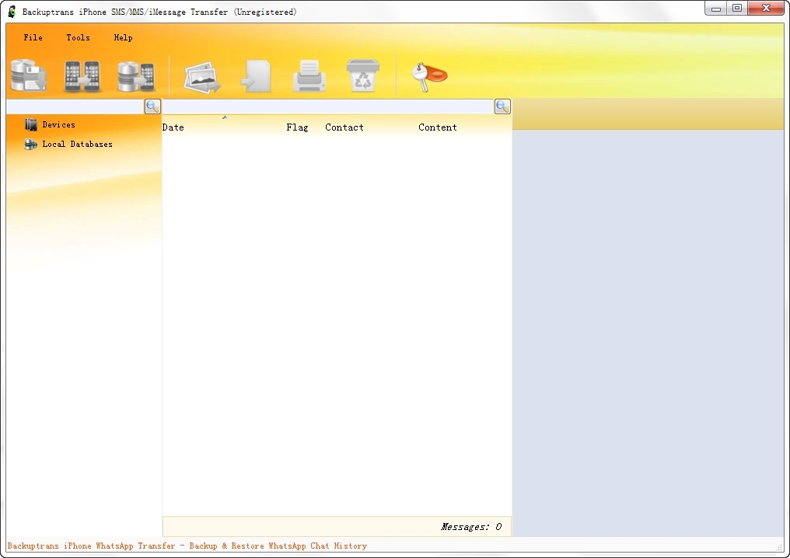Click the Backuptrans WhatsApp Transfer link at bottom

[x=187, y=546]
